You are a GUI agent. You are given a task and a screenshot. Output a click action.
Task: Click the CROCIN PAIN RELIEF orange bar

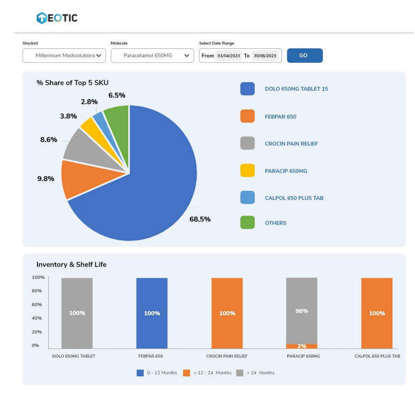227,313
